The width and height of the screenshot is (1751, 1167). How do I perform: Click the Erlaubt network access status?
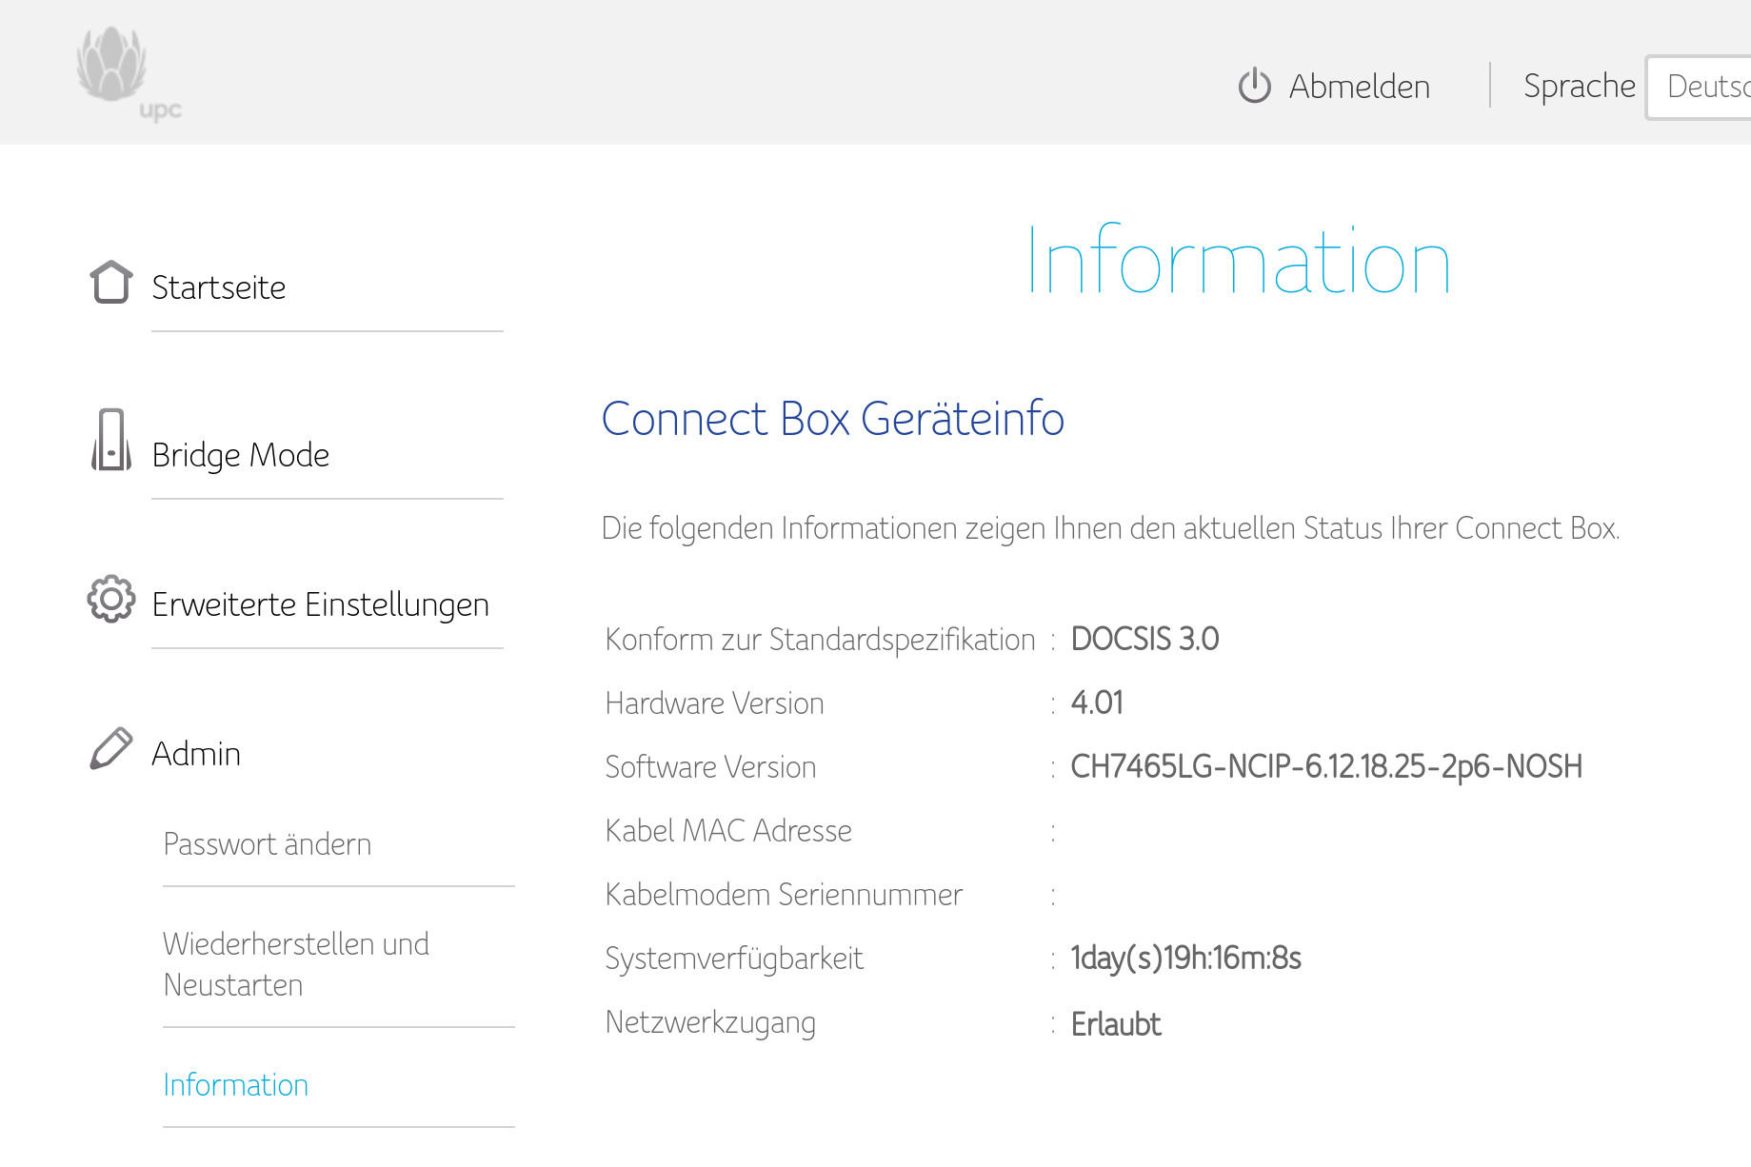(1116, 1024)
